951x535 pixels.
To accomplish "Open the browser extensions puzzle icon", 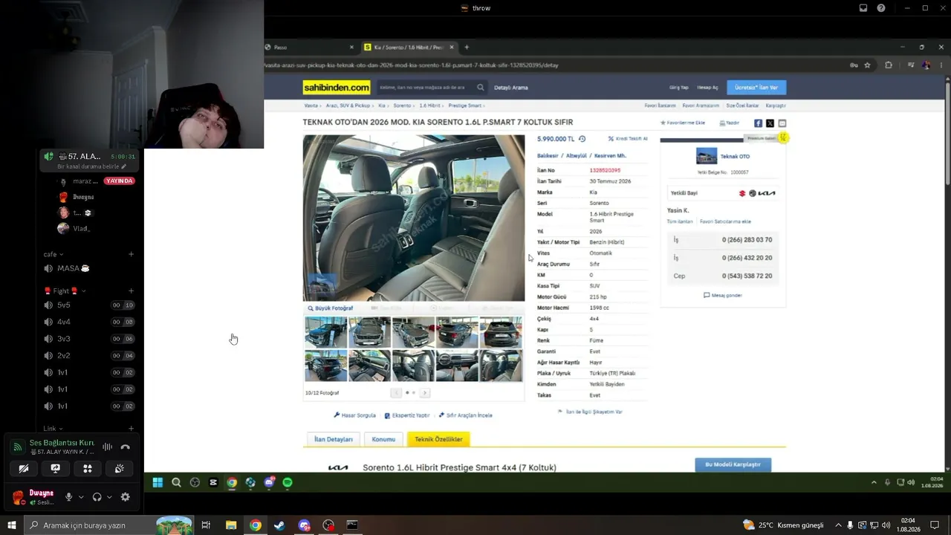I will pos(888,65).
